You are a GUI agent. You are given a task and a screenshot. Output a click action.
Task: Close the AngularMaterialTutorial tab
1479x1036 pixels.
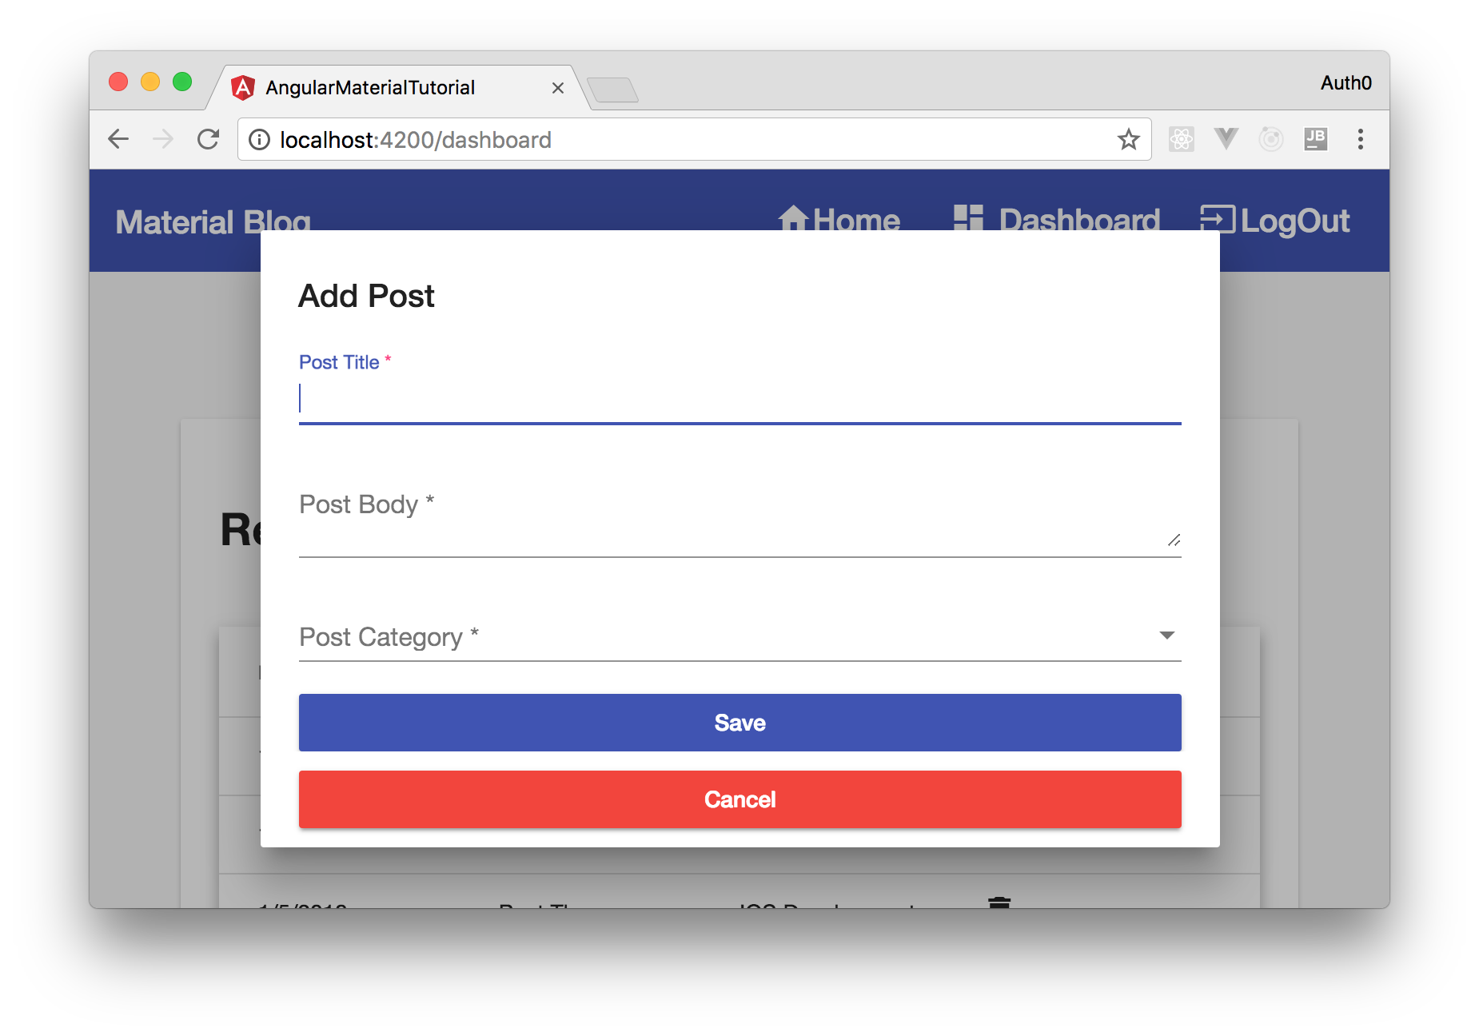[x=558, y=88]
